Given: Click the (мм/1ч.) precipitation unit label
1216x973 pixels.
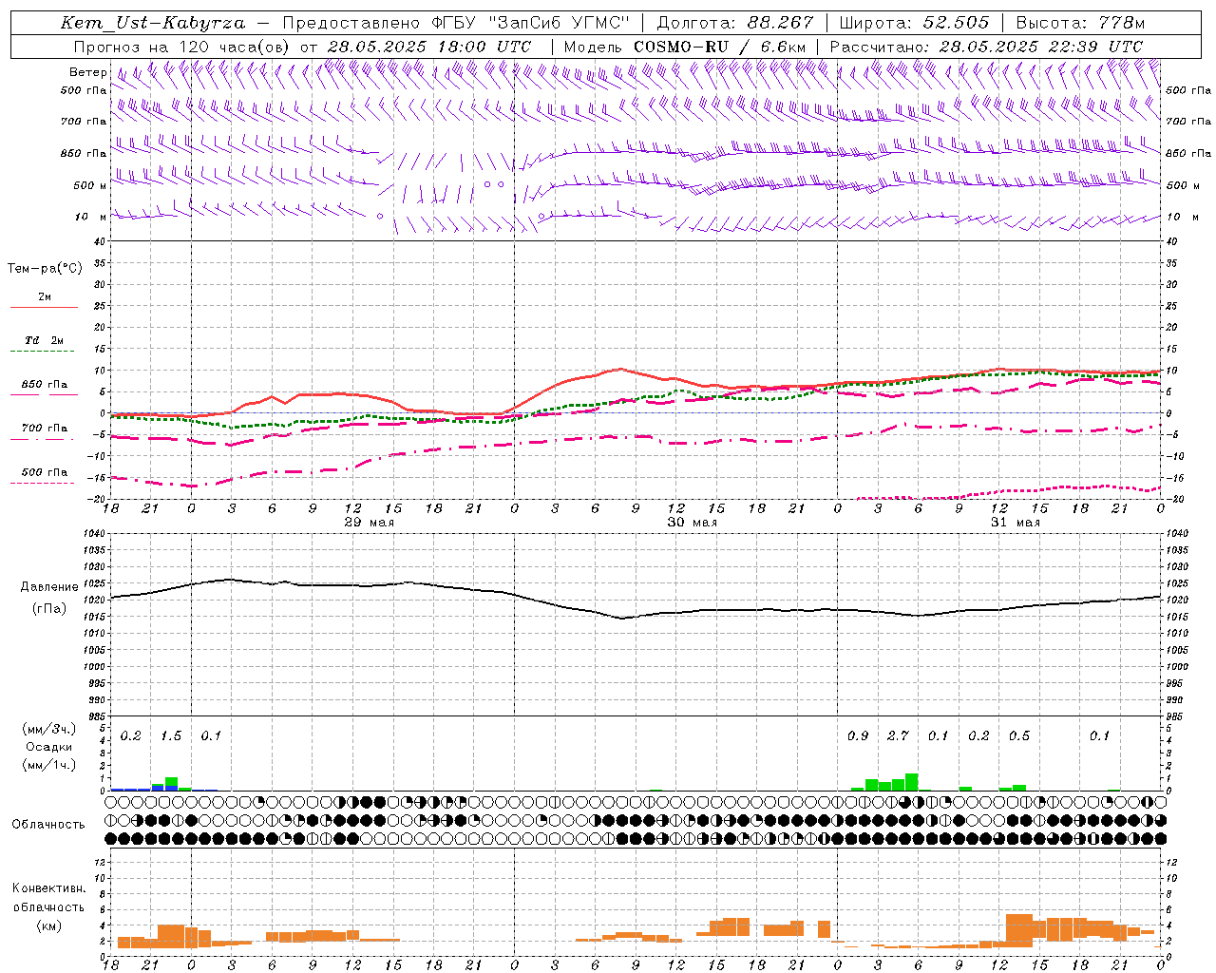Looking at the screenshot, I should coord(48,765).
